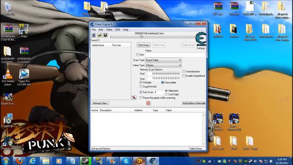Viewport: 293px width, 165px height.
Task: Open the process list computer icon
Action: pyautogui.click(x=93, y=35)
